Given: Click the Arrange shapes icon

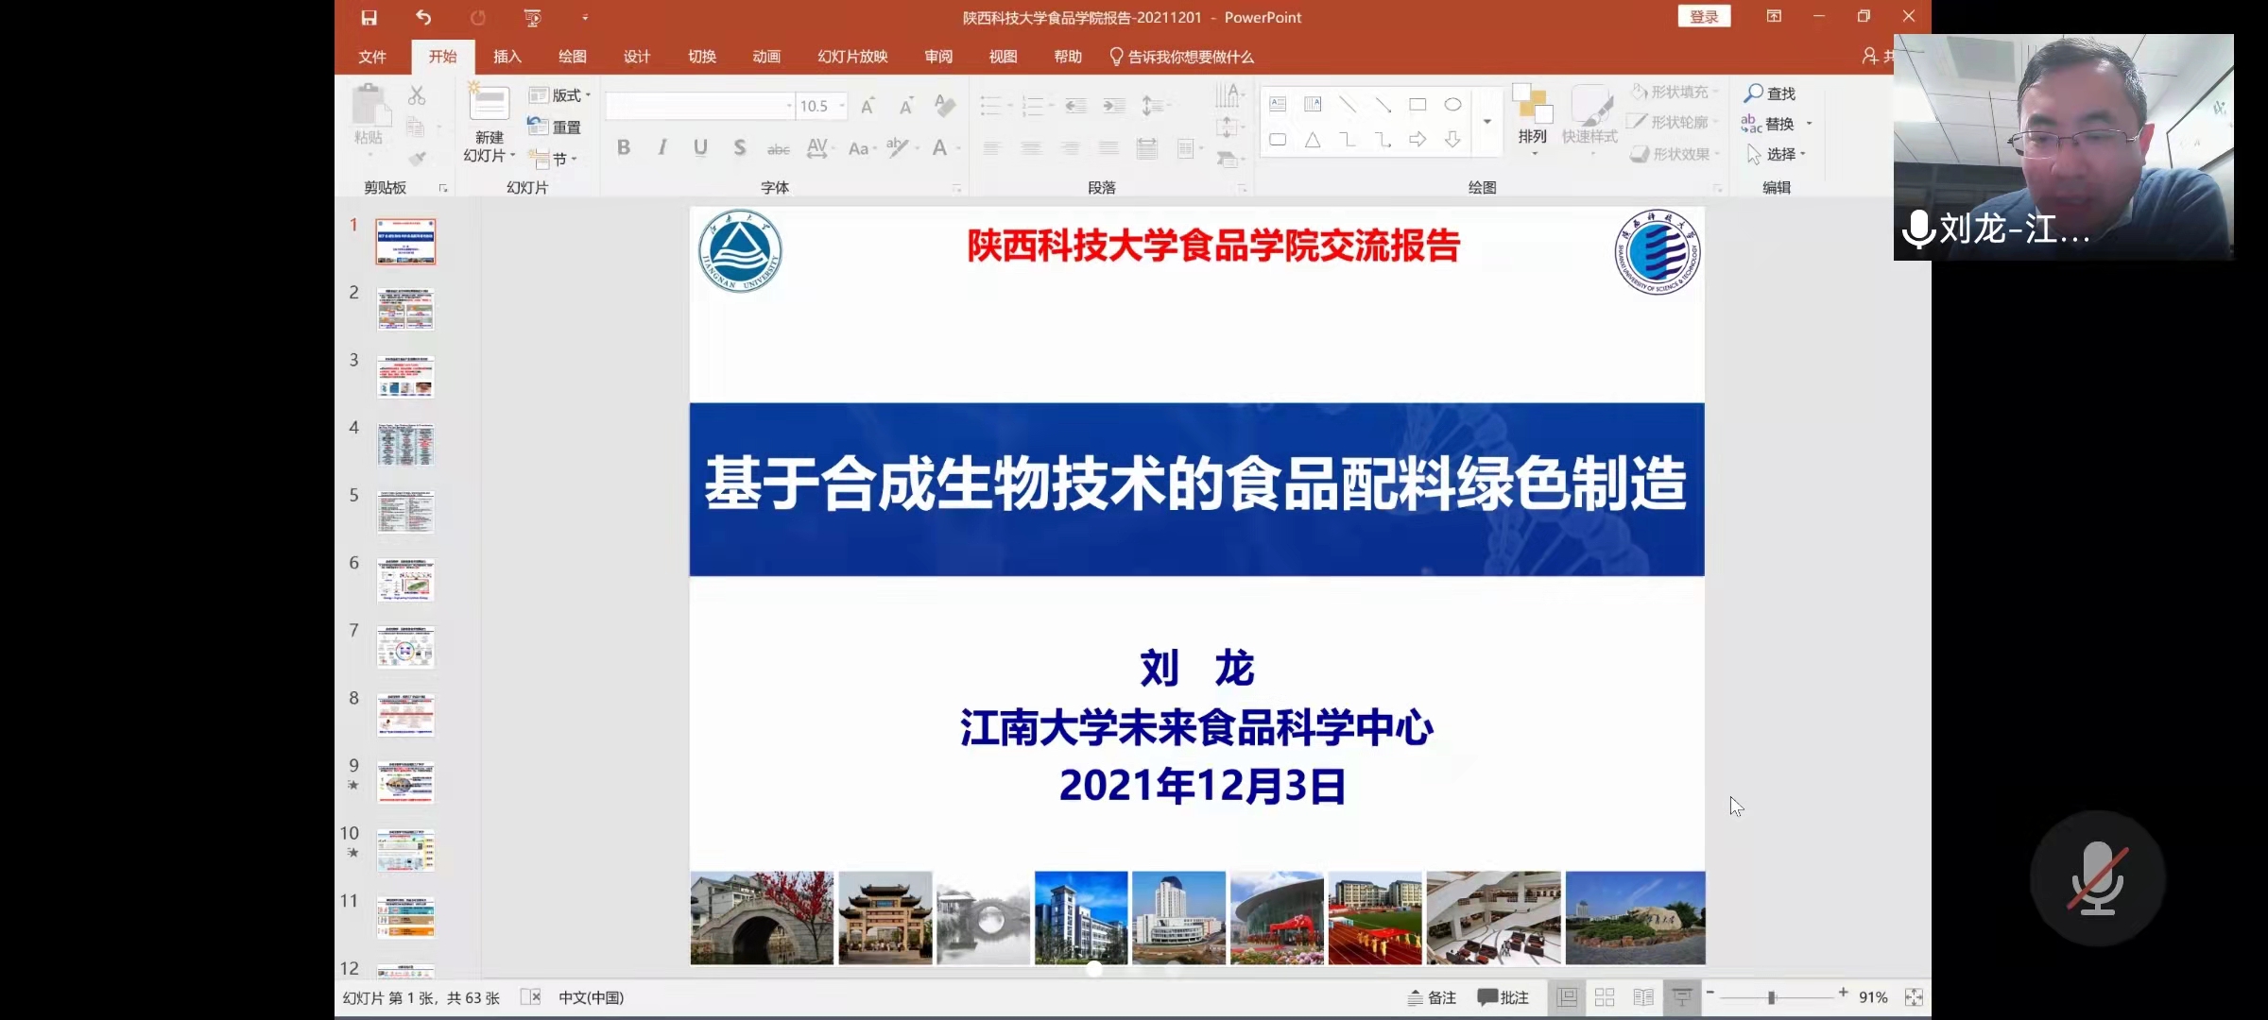Looking at the screenshot, I should point(1532,106).
